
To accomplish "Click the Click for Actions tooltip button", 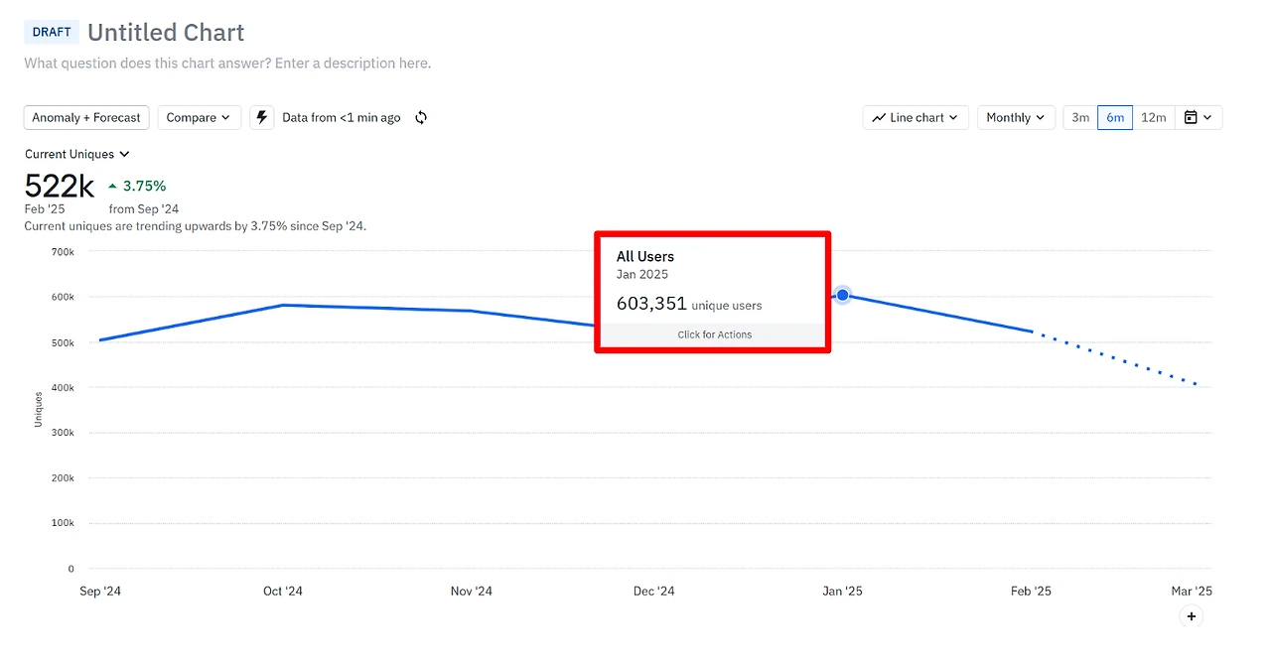I will [x=714, y=334].
